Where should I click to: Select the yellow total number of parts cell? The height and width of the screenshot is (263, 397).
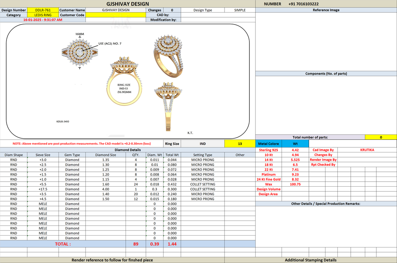coord(381,137)
